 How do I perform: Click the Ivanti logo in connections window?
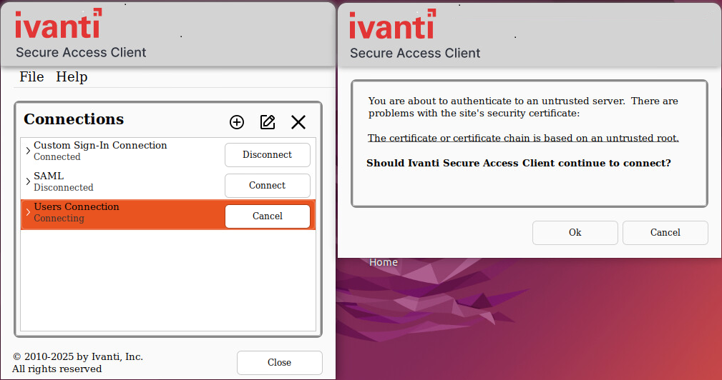coord(59,23)
